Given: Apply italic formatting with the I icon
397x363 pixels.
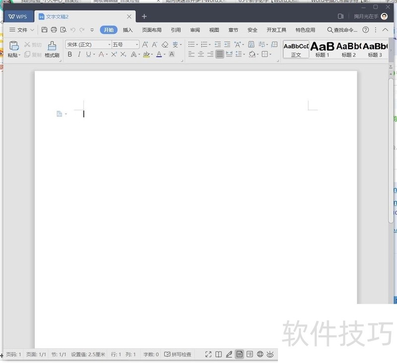Looking at the screenshot, I should click(79, 54).
